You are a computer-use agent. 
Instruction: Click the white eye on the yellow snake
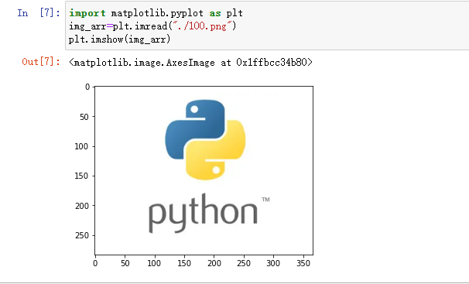click(216, 170)
